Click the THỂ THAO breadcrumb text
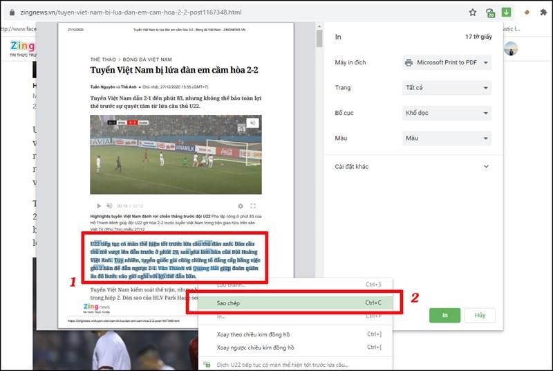This screenshot has height=371, width=553. pos(102,60)
